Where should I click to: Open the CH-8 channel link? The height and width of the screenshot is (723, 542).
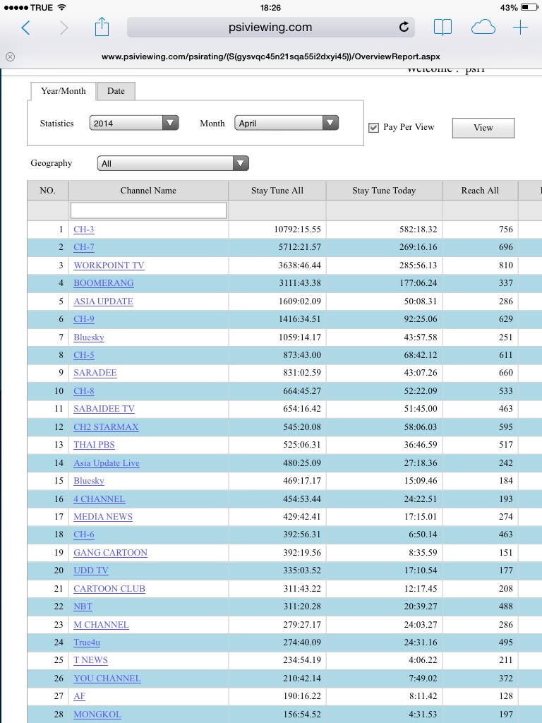click(x=83, y=391)
